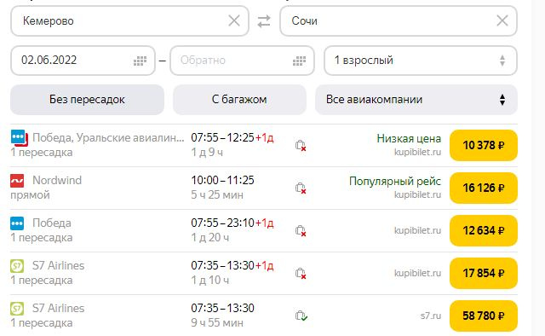This screenshot has width=545, height=336.
Task: Click no-baggage icon in 10 378 ₽ row
Action: tap(301, 145)
